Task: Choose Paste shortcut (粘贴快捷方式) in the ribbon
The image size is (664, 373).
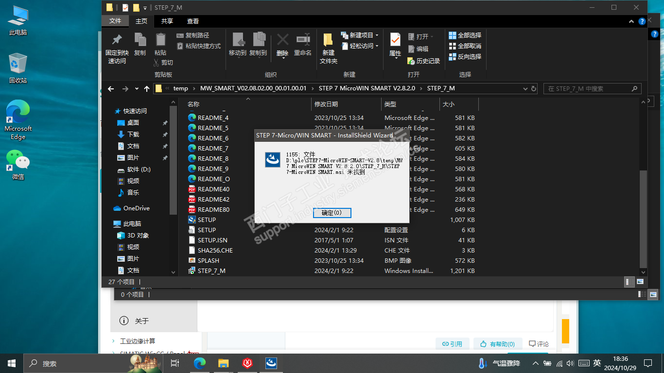Action: 199,46
